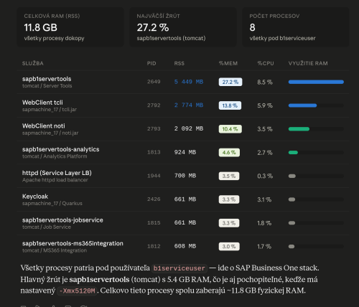
Task: Click the RAM usage bar for WebClient tcli
Action: point(316,105)
